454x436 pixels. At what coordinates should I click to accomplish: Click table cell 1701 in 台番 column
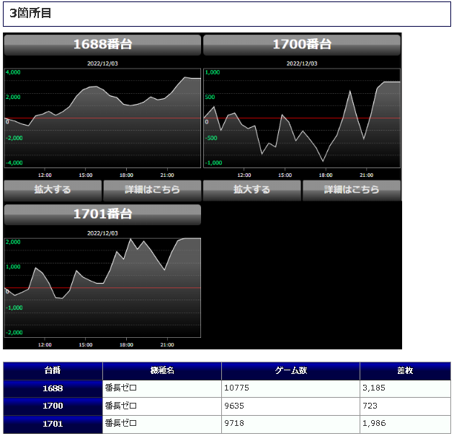53,424
